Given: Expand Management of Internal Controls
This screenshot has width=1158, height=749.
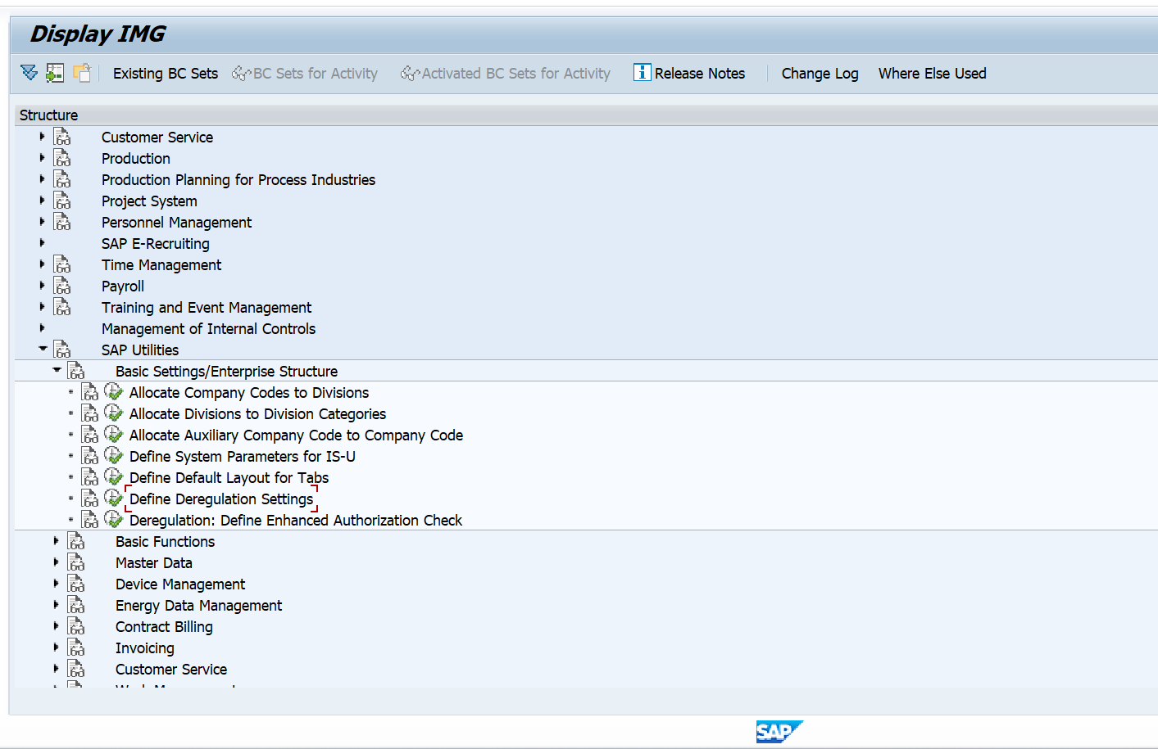Looking at the screenshot, I should point(42,328).
